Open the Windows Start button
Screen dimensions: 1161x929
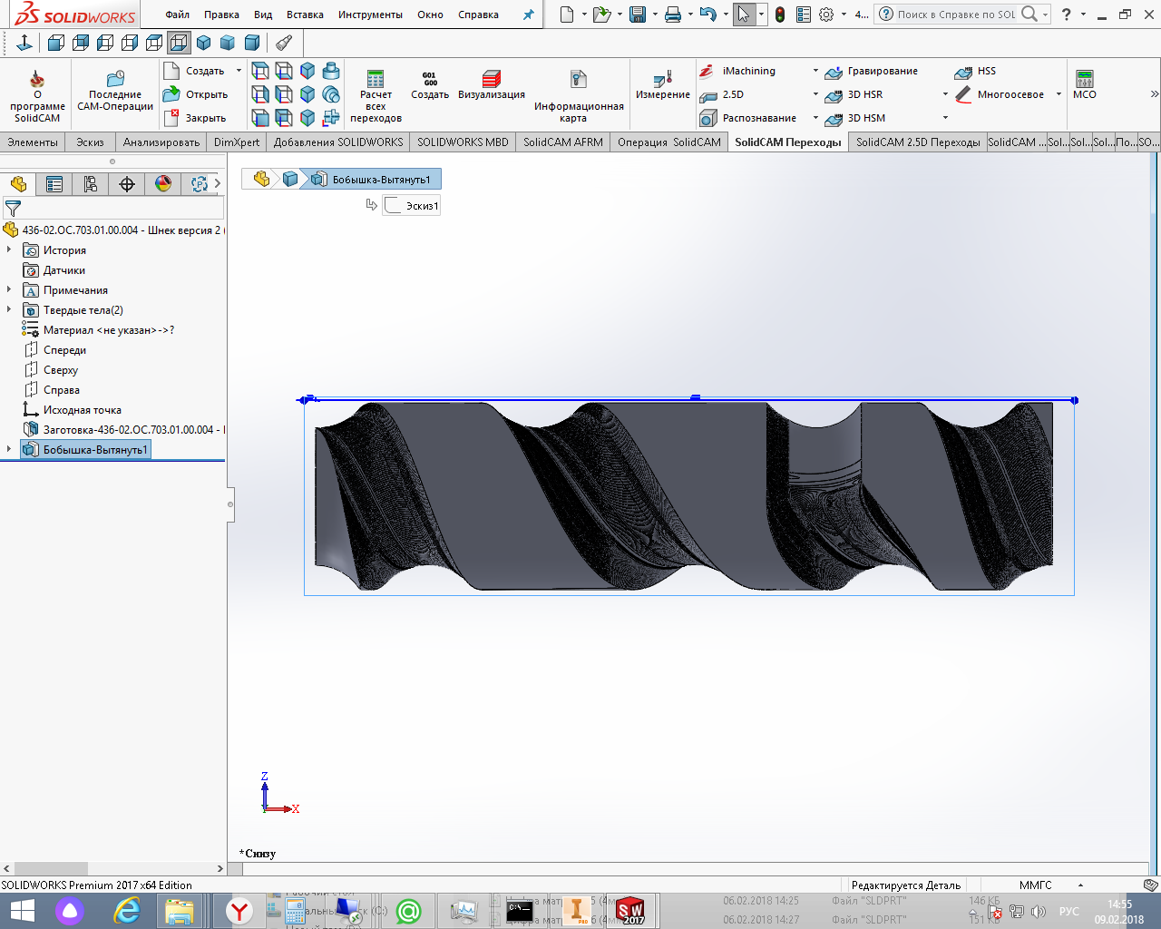pos(22,910)
